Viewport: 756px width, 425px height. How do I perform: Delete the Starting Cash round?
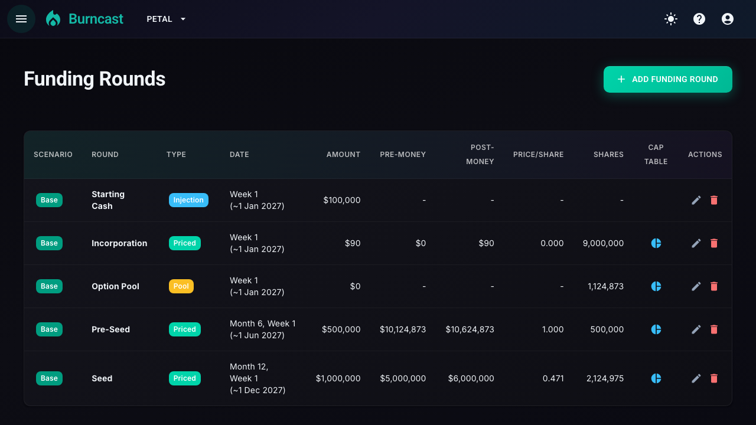(714, 200)
